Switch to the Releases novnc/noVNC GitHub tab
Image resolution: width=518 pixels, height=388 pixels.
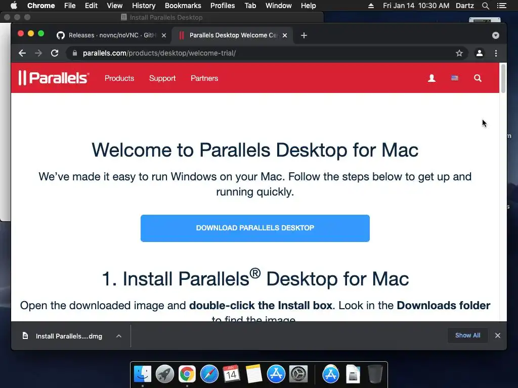pos(111,35)
